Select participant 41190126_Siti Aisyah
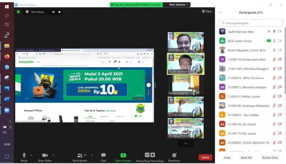 251,124
